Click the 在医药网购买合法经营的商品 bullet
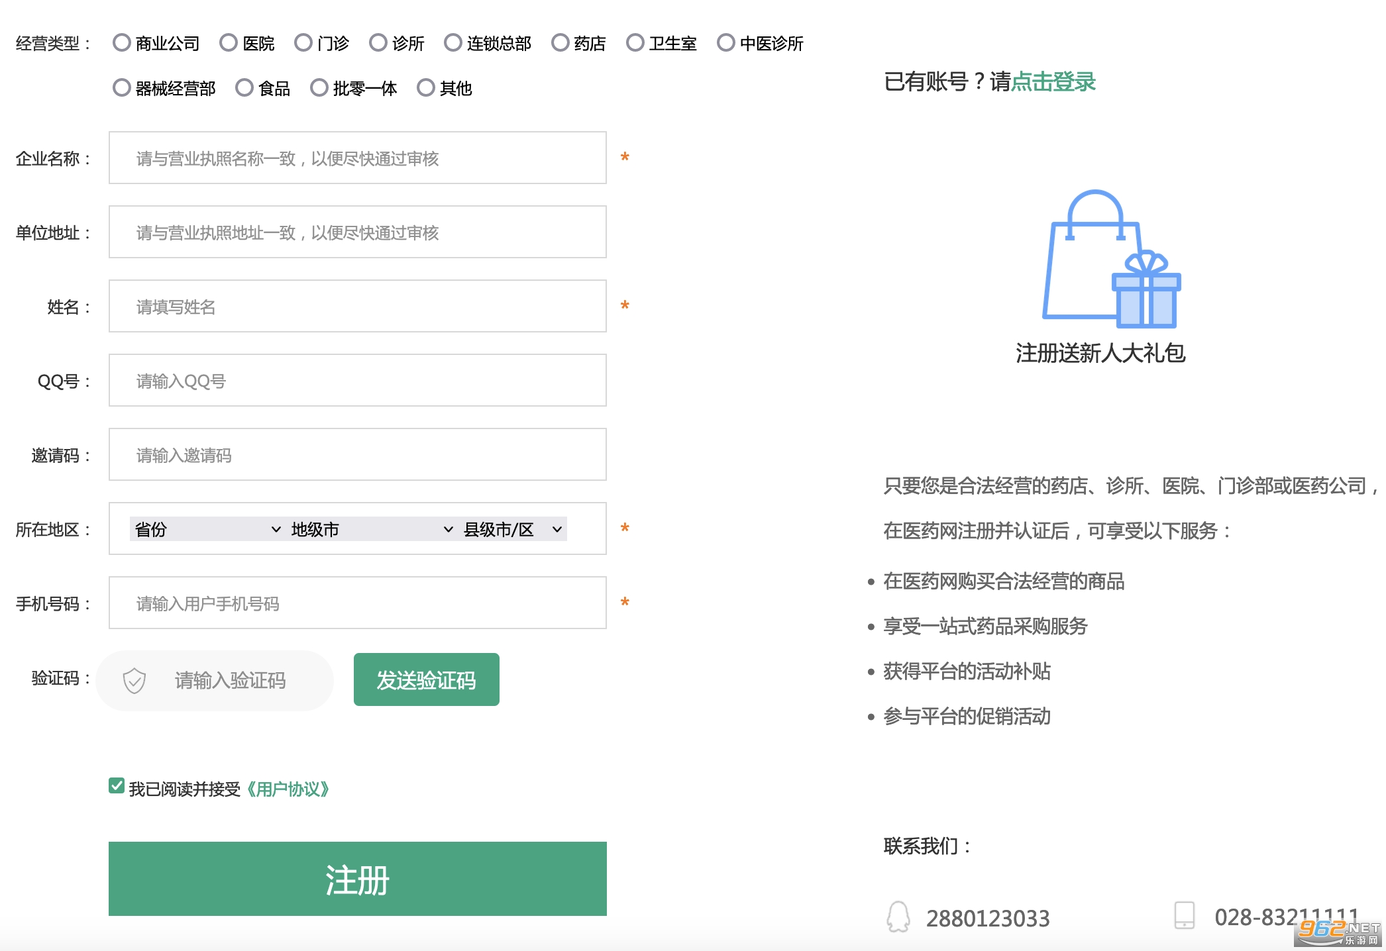The height and width of the screenshot is (951, 1386). 1004,581
